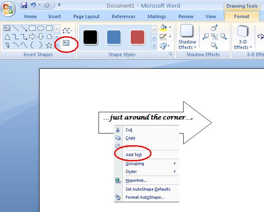Pick the straight Line shape
Viewport: 264px width, 212px height.
click(16, 28)
